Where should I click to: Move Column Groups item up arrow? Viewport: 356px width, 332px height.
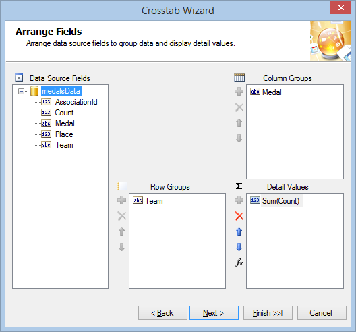tap(239, 123)
